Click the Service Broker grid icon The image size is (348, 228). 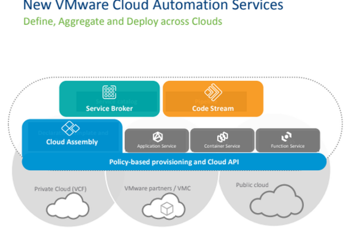click(x=109, y=92)
